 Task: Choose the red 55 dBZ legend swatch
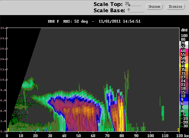(x=187, y=54)
